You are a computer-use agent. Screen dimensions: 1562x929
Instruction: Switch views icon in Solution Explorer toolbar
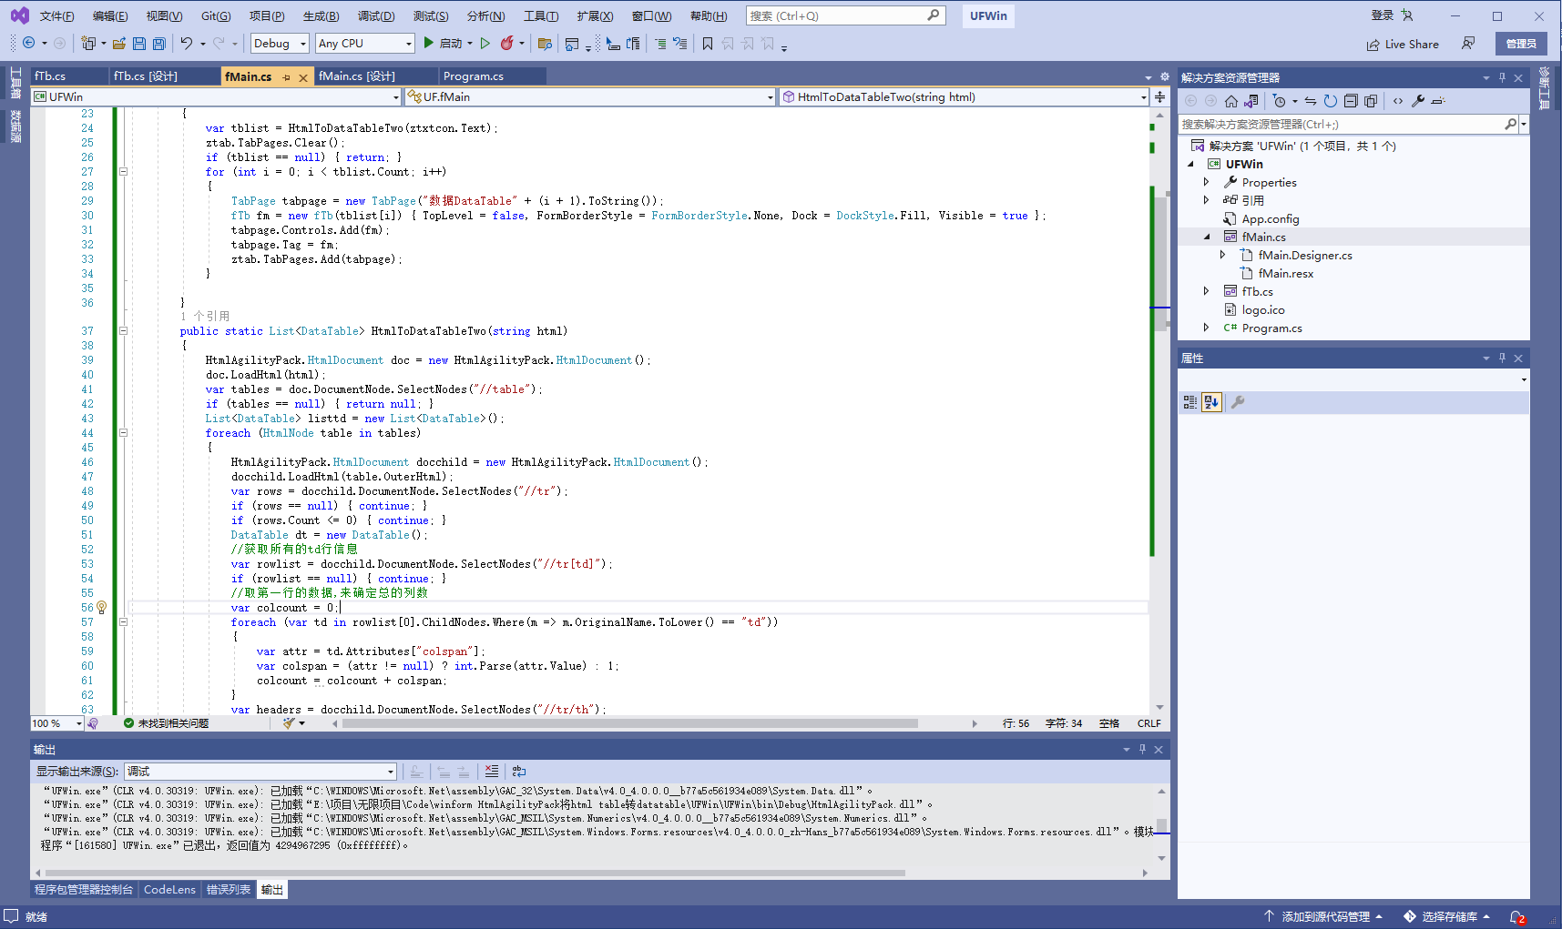click(1251, 101)
